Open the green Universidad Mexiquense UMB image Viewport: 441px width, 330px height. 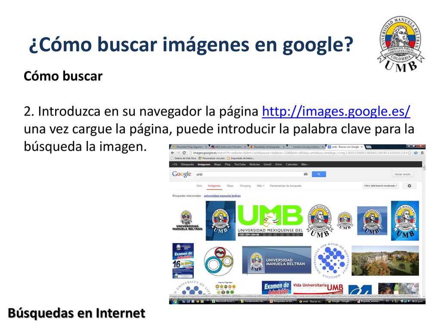click(x=270, y=220)
